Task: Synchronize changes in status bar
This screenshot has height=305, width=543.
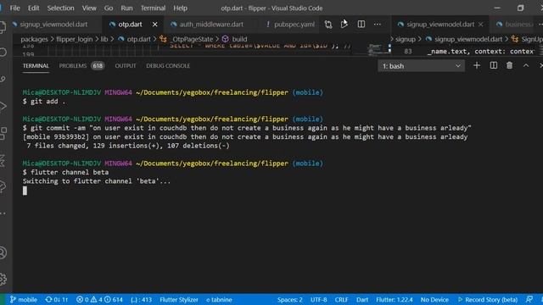Action: (x=57, y=299)
